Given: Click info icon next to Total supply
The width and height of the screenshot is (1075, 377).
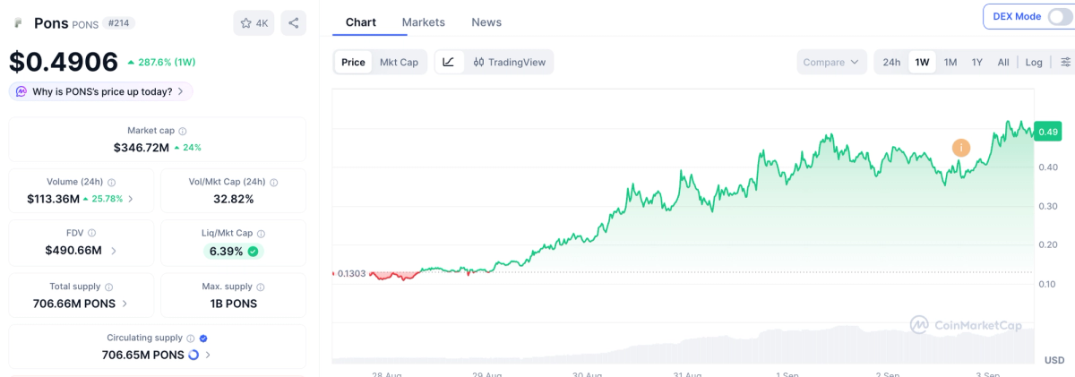Looking at the screenshot, I should click(109, 287).
